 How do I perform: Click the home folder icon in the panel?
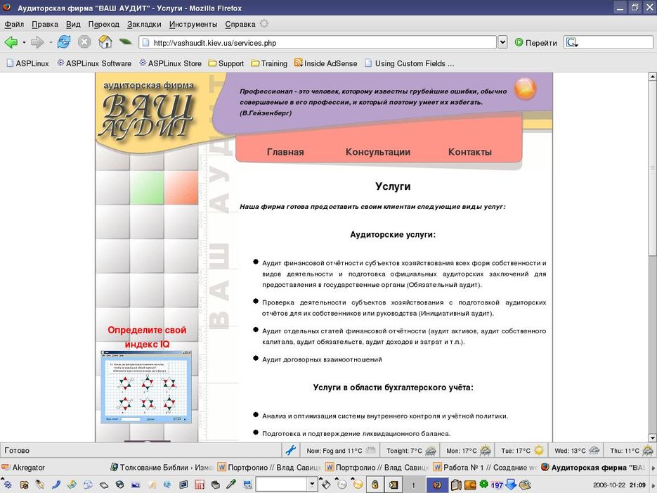(25, 485)
